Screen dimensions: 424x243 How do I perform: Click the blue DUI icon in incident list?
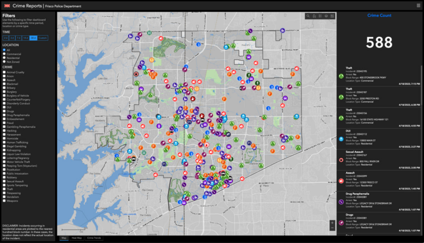[341, 139]
